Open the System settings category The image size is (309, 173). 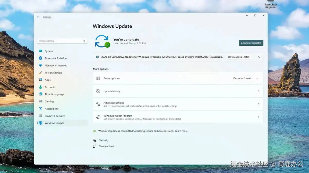pos(49,51)
